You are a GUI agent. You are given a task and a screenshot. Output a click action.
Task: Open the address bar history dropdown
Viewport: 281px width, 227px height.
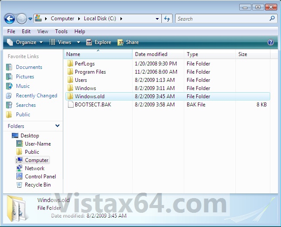157,19
